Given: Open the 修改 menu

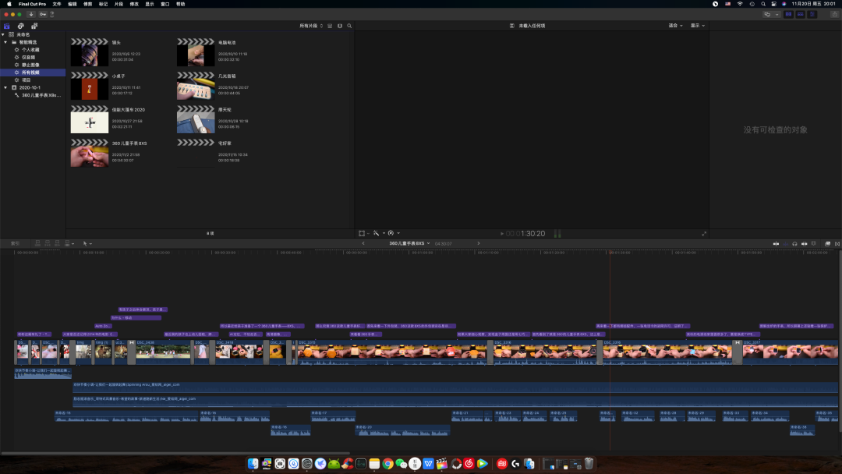Looking at the screenshot, I should point(134,4).
